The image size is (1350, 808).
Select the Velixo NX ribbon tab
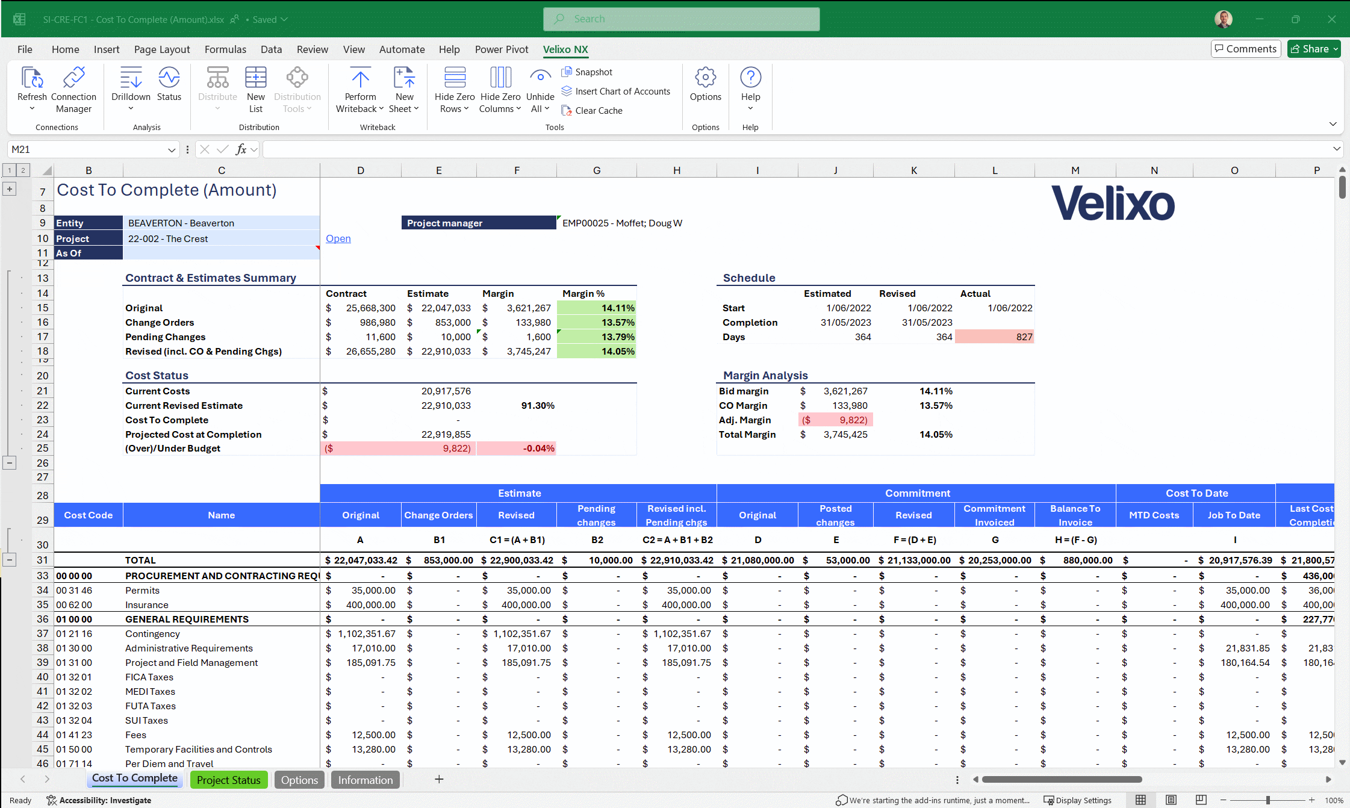pos(565,49)
